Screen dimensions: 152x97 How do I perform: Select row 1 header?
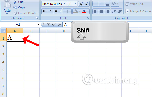click(x=3, y=37)
